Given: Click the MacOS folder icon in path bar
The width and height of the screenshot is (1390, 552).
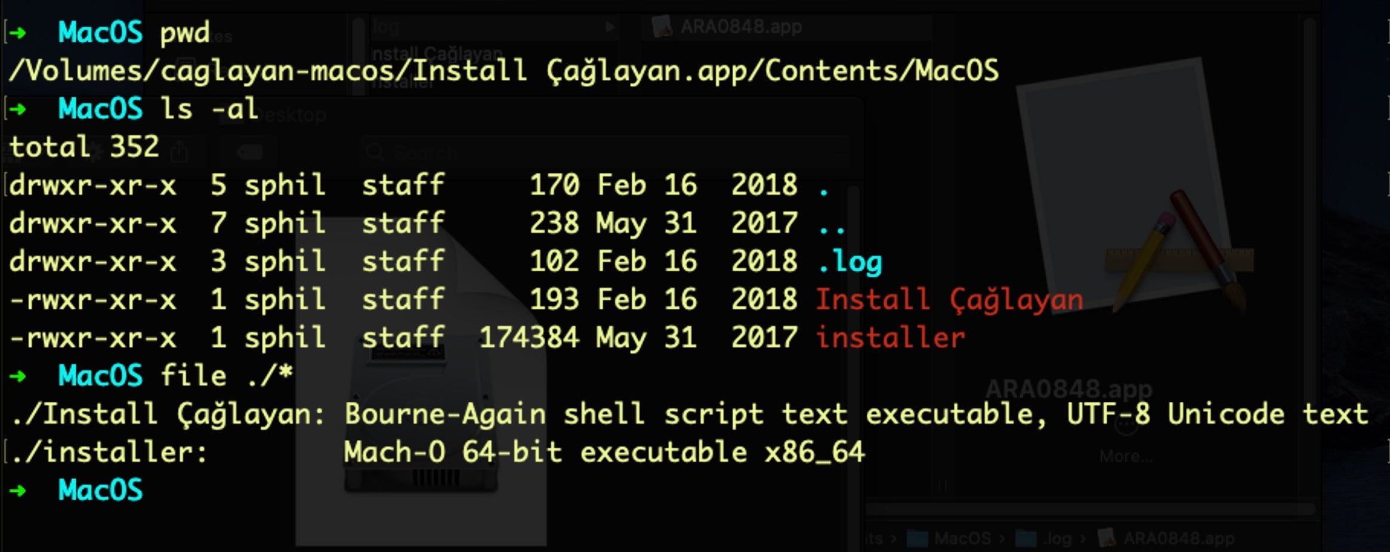Looking at the screenshot, I should (918, 538).
